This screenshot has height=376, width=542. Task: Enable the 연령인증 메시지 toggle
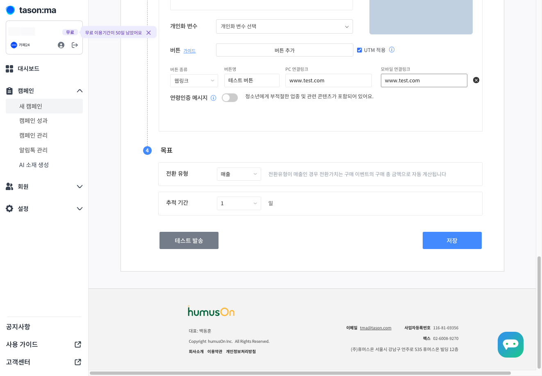tap(230, 97)
